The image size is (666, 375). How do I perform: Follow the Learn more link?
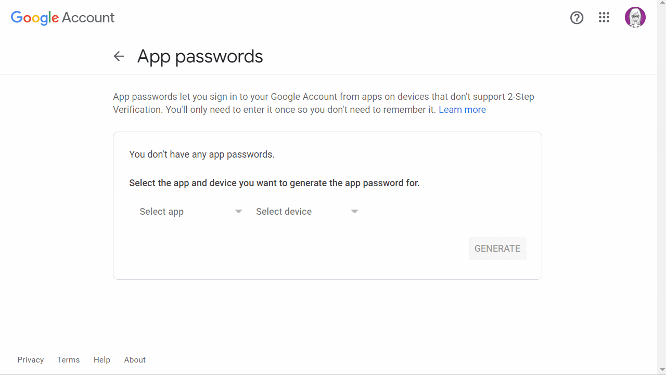pos(462,110)
